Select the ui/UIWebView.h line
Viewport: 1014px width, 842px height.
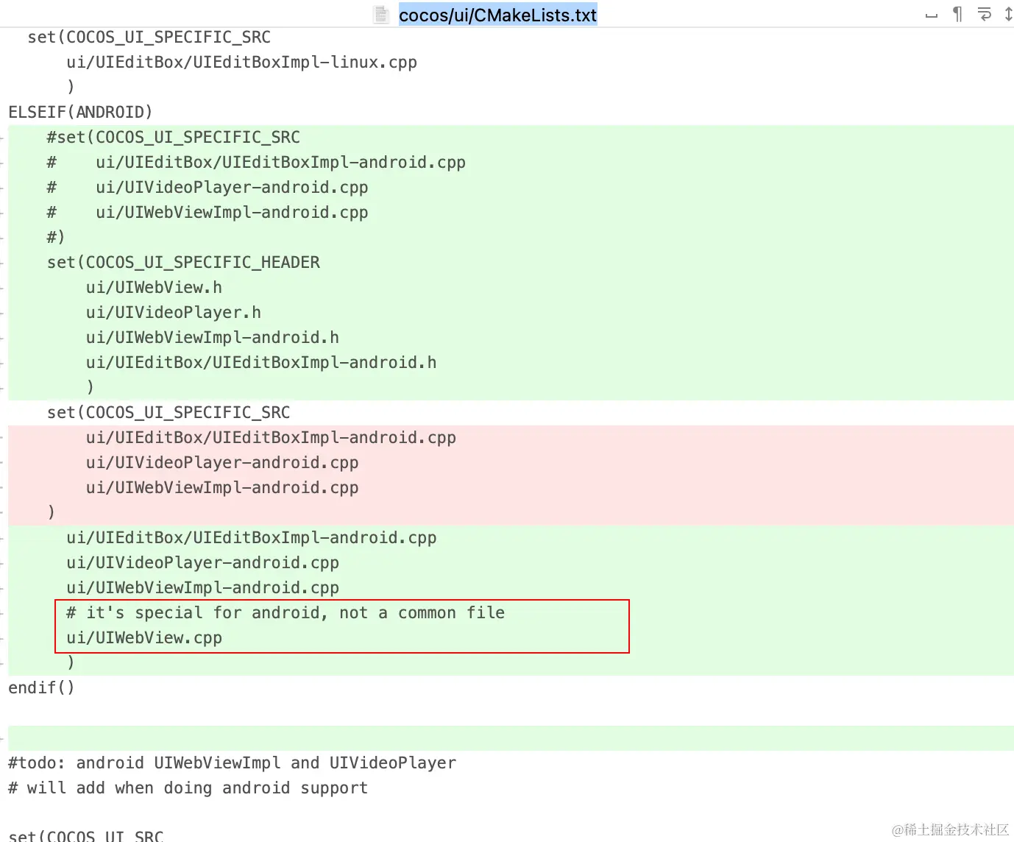click(154, 288)
